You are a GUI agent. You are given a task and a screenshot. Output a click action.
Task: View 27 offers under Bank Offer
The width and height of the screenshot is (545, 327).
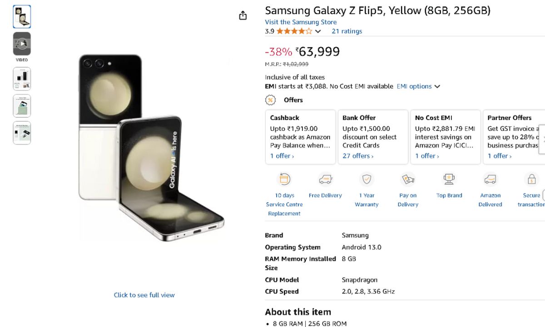pyautogui.click(x=358, y=156)
